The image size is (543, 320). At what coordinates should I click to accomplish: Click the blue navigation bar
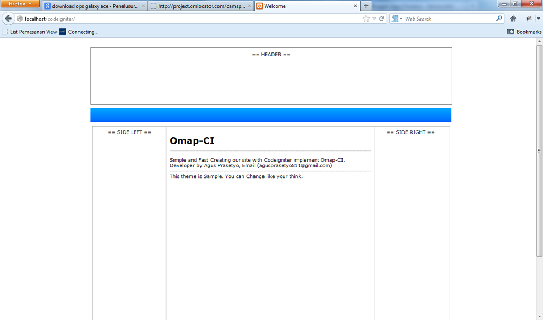click(271, 115)
